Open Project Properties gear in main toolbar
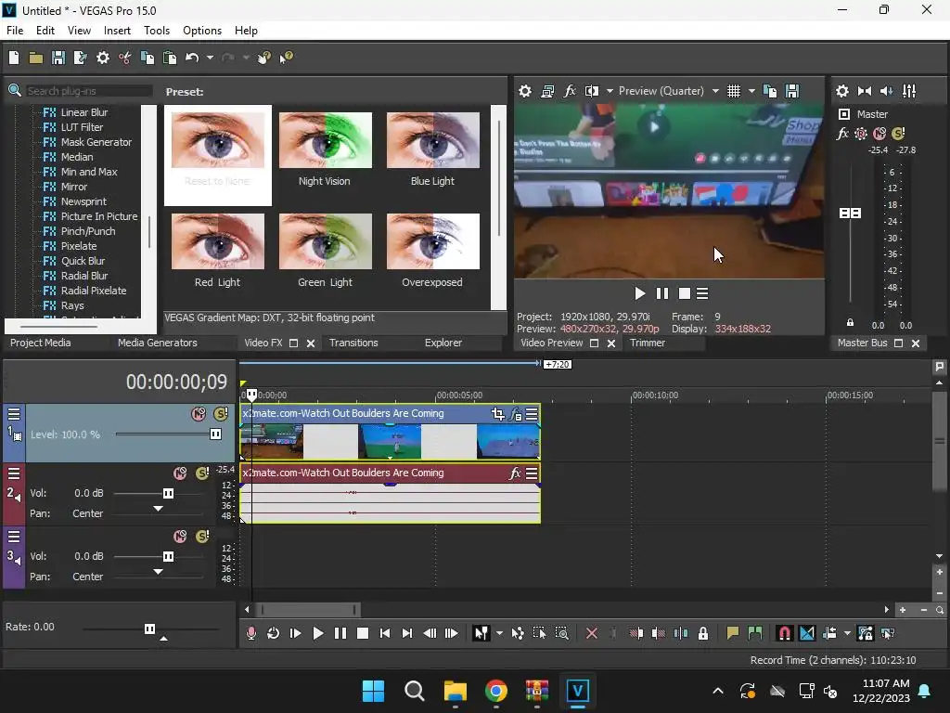Image resolution: width=950 pixels, height=713 pixels. [x=103, y=58]
